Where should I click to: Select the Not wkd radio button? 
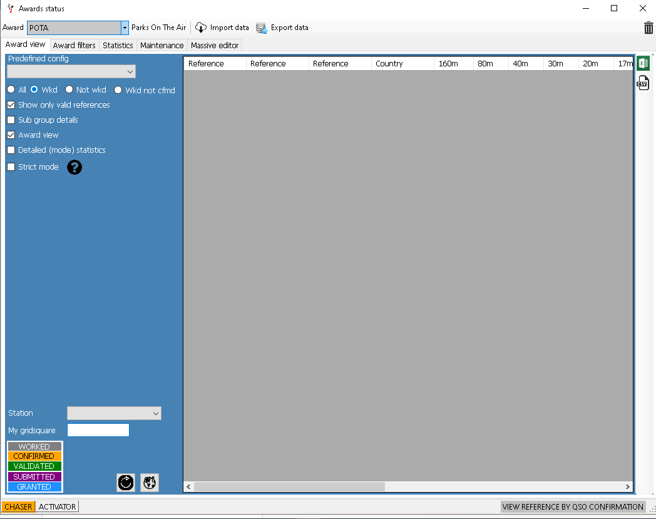pos(69,90)
